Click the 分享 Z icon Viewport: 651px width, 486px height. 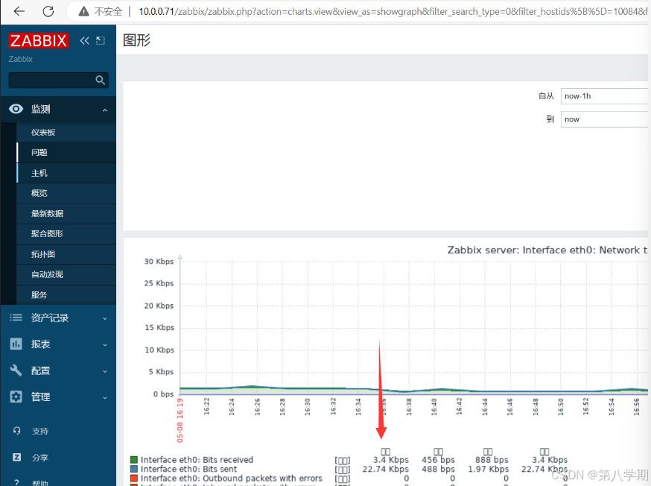[16, 457]
